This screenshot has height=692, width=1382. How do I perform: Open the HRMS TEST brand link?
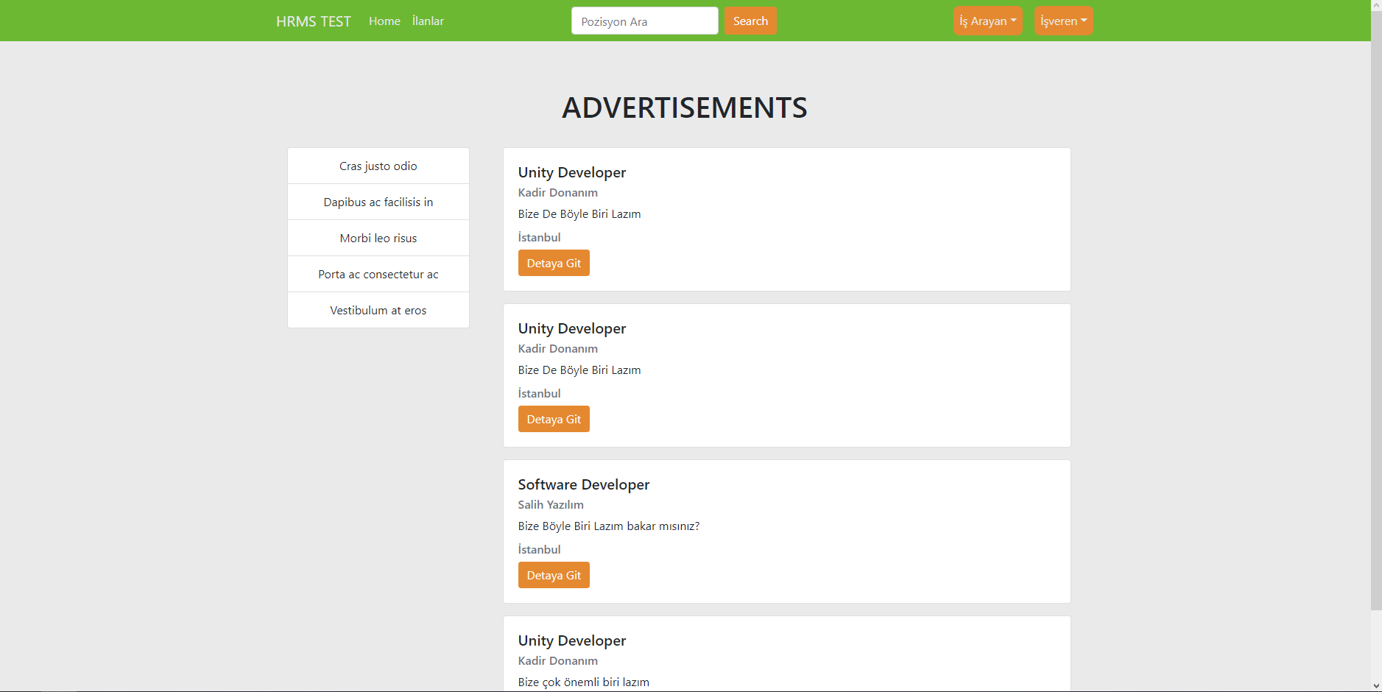click(314, 21)
